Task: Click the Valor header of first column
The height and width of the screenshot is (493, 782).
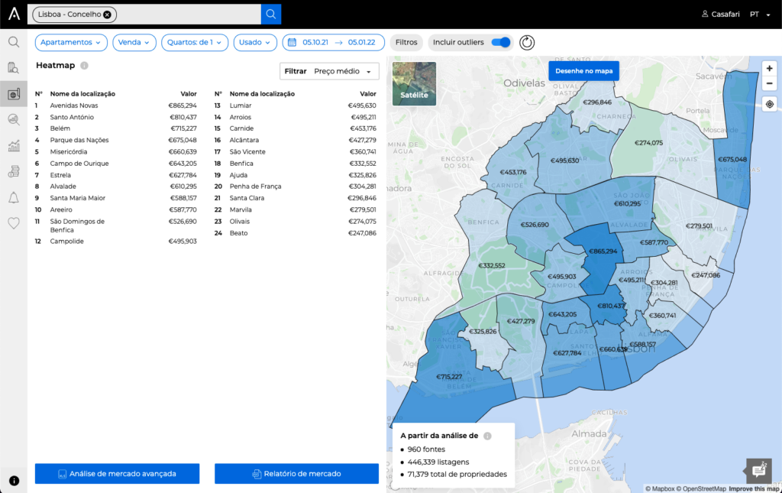Action: pos(189,94)
